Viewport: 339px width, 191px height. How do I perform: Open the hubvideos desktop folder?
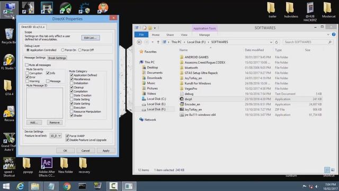pyautogui.click(x=291, y=10)
